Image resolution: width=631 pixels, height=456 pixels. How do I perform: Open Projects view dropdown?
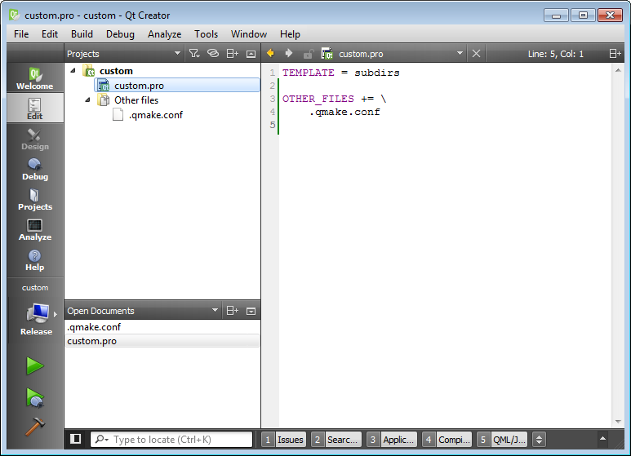(177, 53)
